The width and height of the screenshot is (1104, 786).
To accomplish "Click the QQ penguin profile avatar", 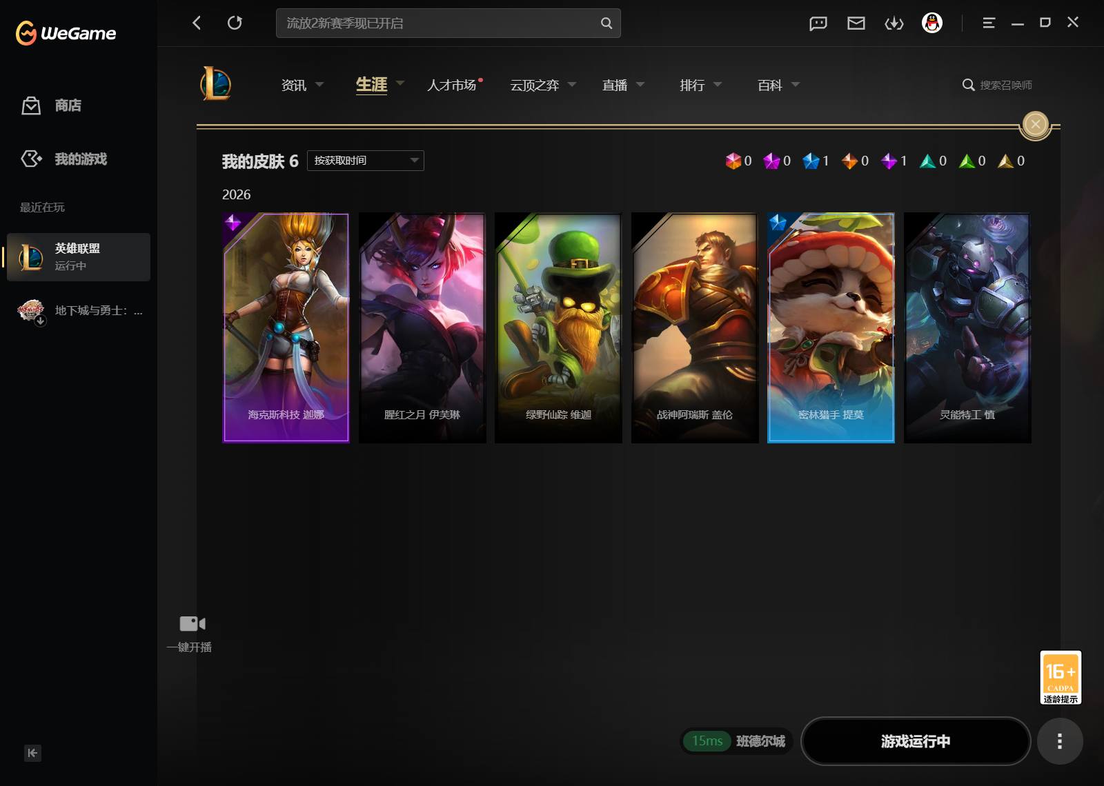I will tap(932, 23).
